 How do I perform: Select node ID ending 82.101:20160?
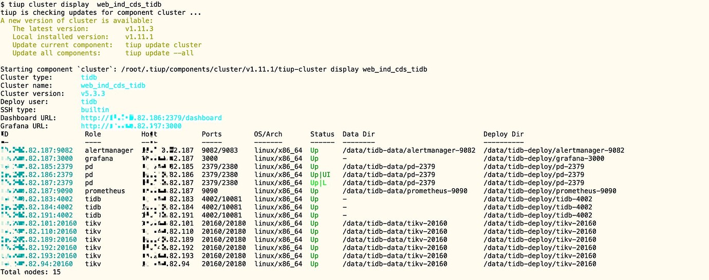[x=39, y=224]
